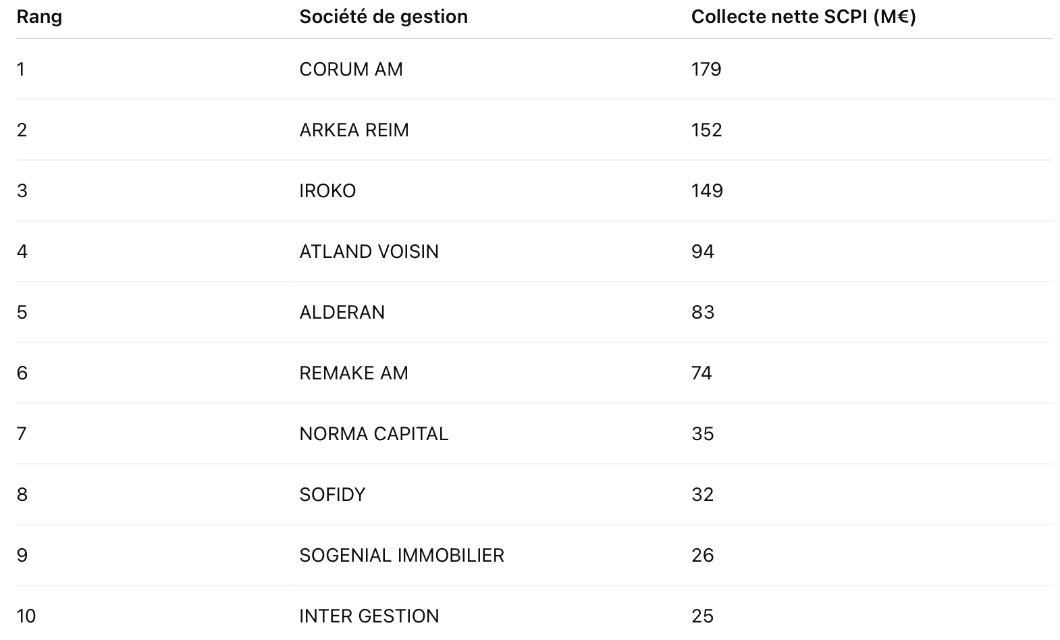Screen dimensions: 1060x640
Task: Click the 152 collecte value
Action: pos(707,130)
